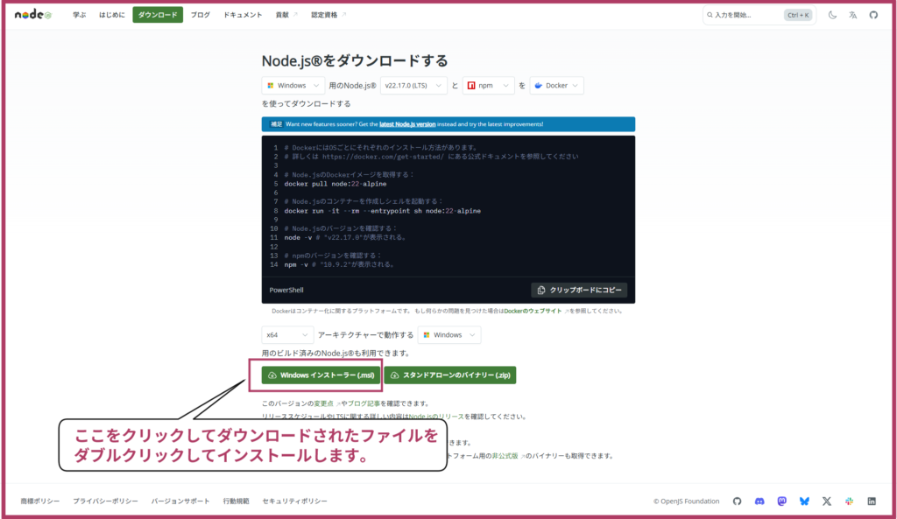Open the 認定資格 navigation link

point(328,15)
